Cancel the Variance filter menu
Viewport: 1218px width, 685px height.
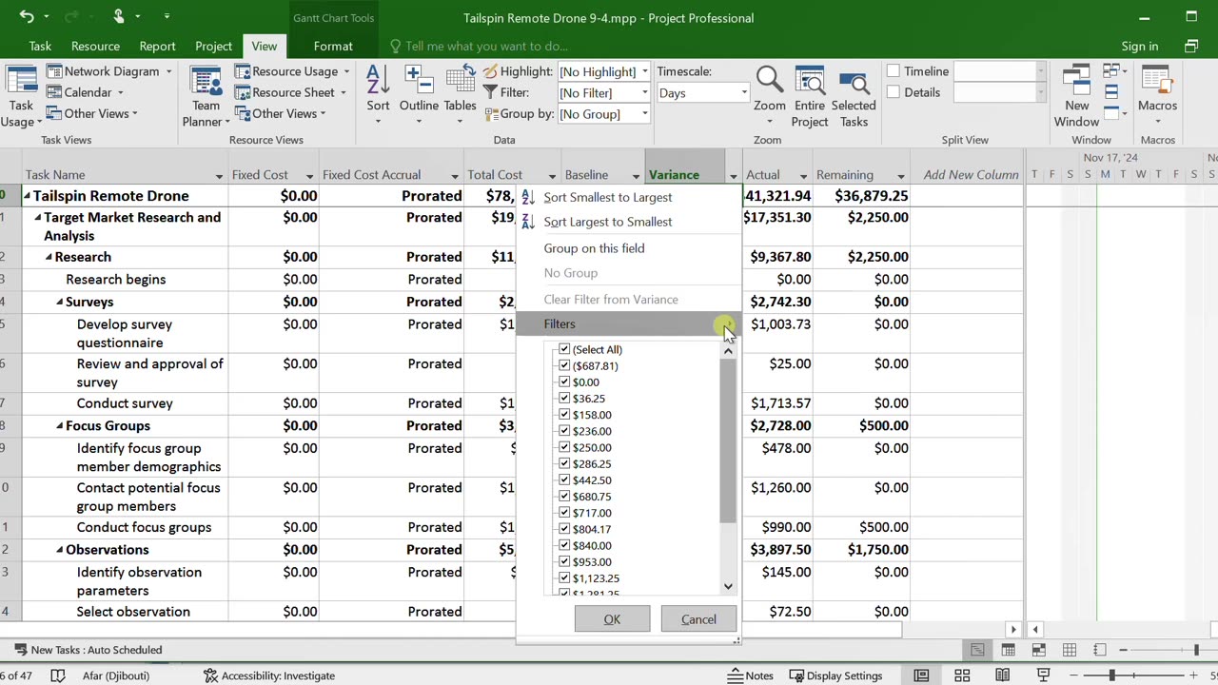(698, 619)
